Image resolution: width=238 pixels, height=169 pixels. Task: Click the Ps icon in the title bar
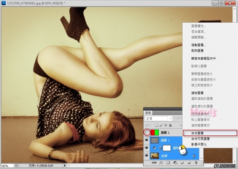(x=3, y=3)
